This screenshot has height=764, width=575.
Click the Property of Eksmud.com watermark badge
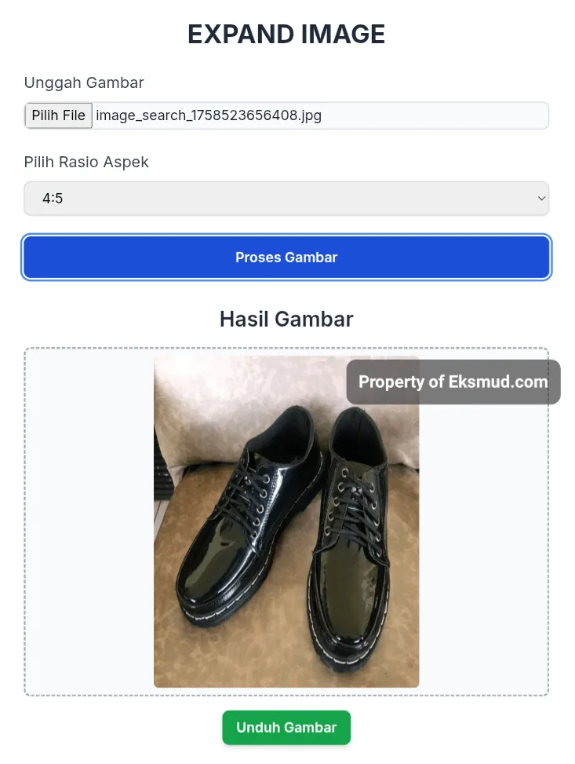click(453, 382)
